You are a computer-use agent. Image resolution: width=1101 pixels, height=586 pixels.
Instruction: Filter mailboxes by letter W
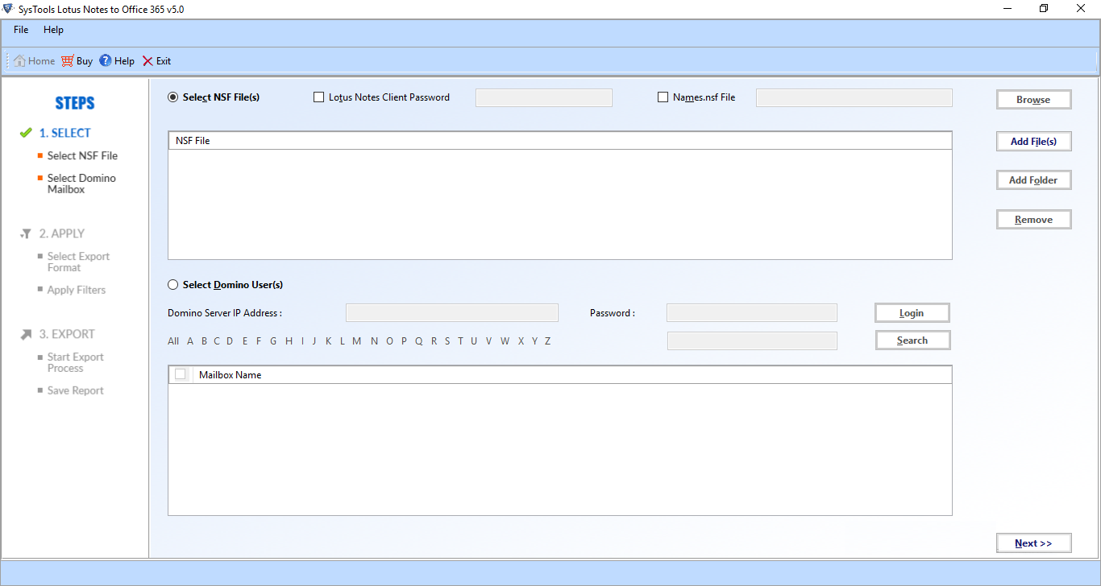[505, 341]
